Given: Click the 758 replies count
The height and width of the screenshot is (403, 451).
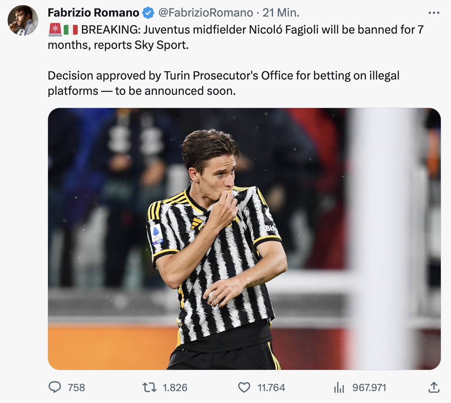Looking at the screenshot, I should coord(76,388).
